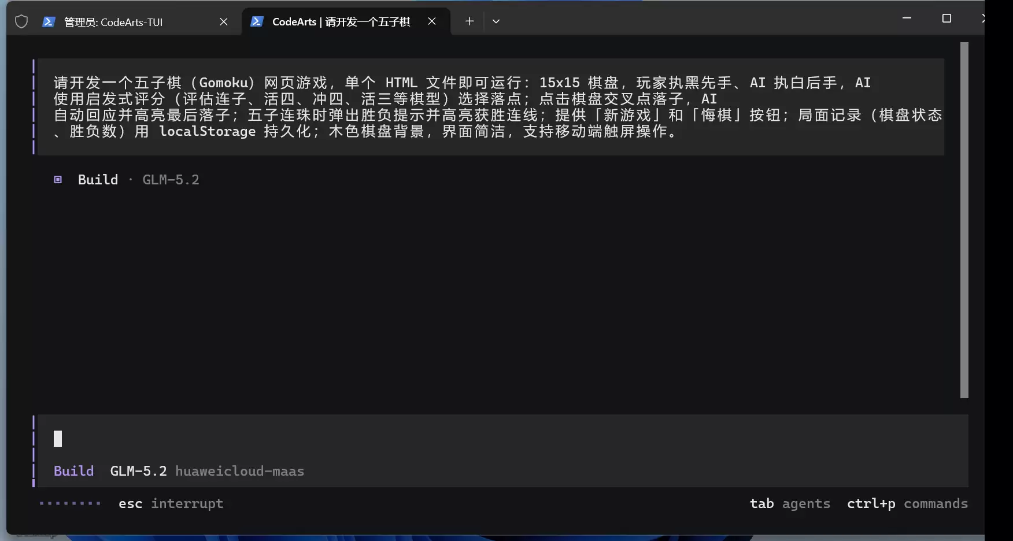
Task: Click the GLM-5.2 model name in input box
Action: point(139,471)
